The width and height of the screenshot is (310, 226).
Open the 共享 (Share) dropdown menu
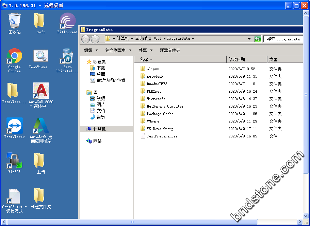pyautogui.click(x=145, y=50)
